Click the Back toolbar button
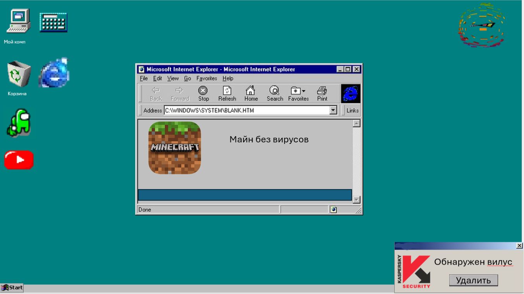The image size is (524, 294). [x=156, y=94]
